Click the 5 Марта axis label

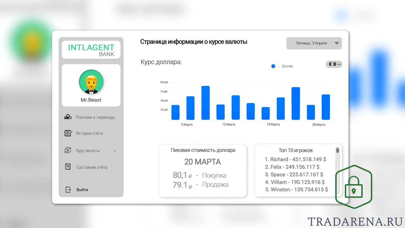click(187, 125)
